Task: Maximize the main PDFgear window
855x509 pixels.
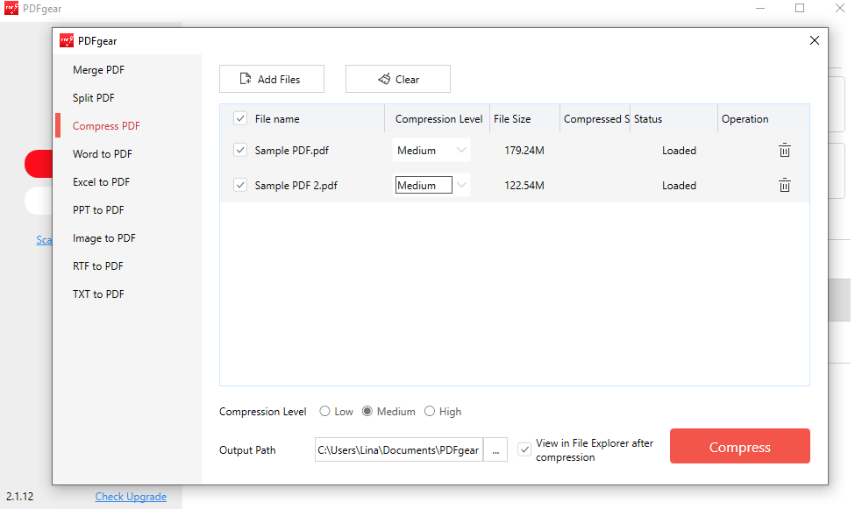Action: point(800,8)
